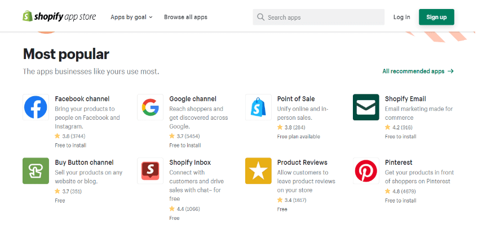Image resolution: width=491 pixels, height=248 pixels.
Task: Click the Google channel rating star
Action: click(172, 136)
